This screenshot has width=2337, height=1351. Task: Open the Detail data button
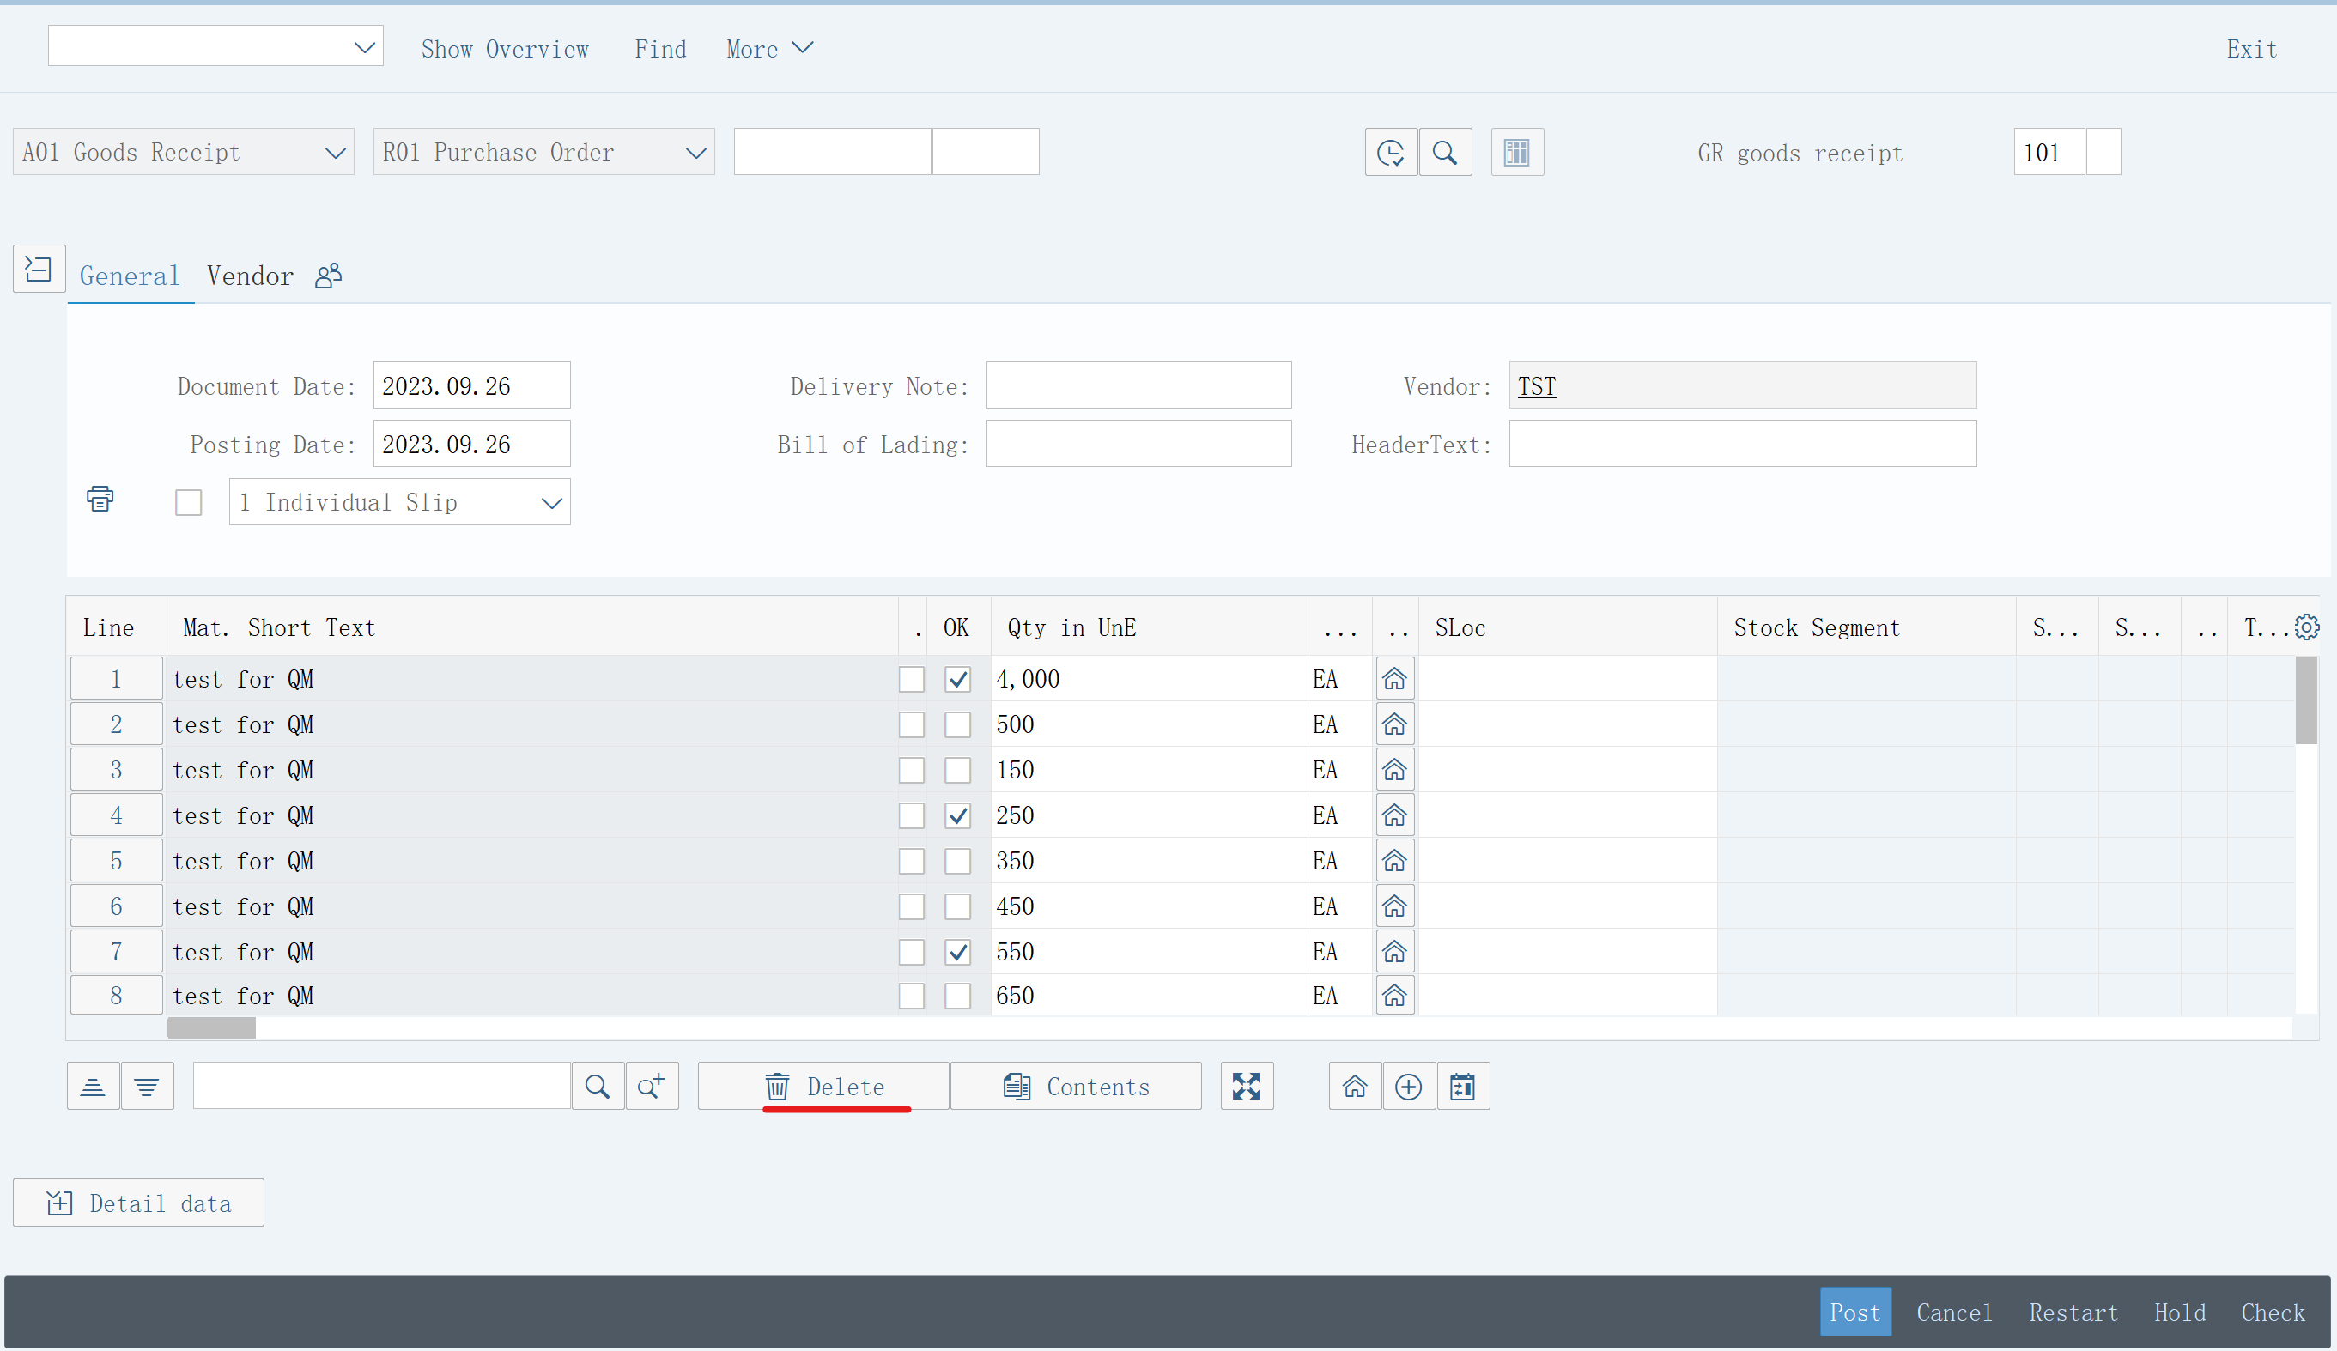[138, 1203]
